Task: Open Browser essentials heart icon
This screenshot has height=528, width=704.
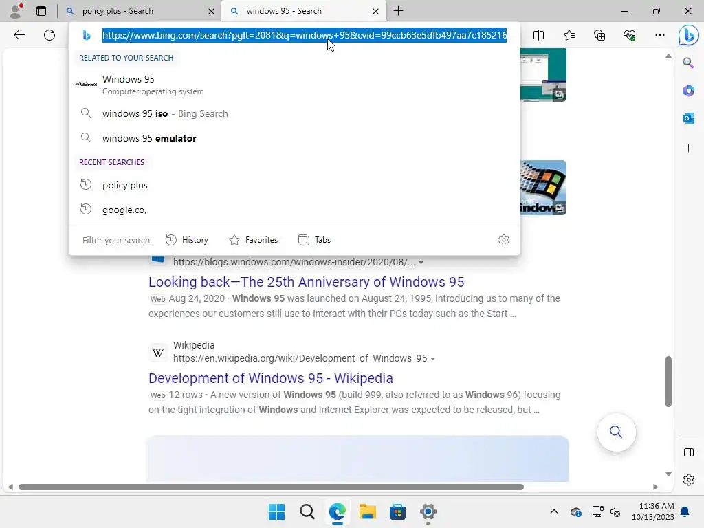Action: tap(630, 35)
